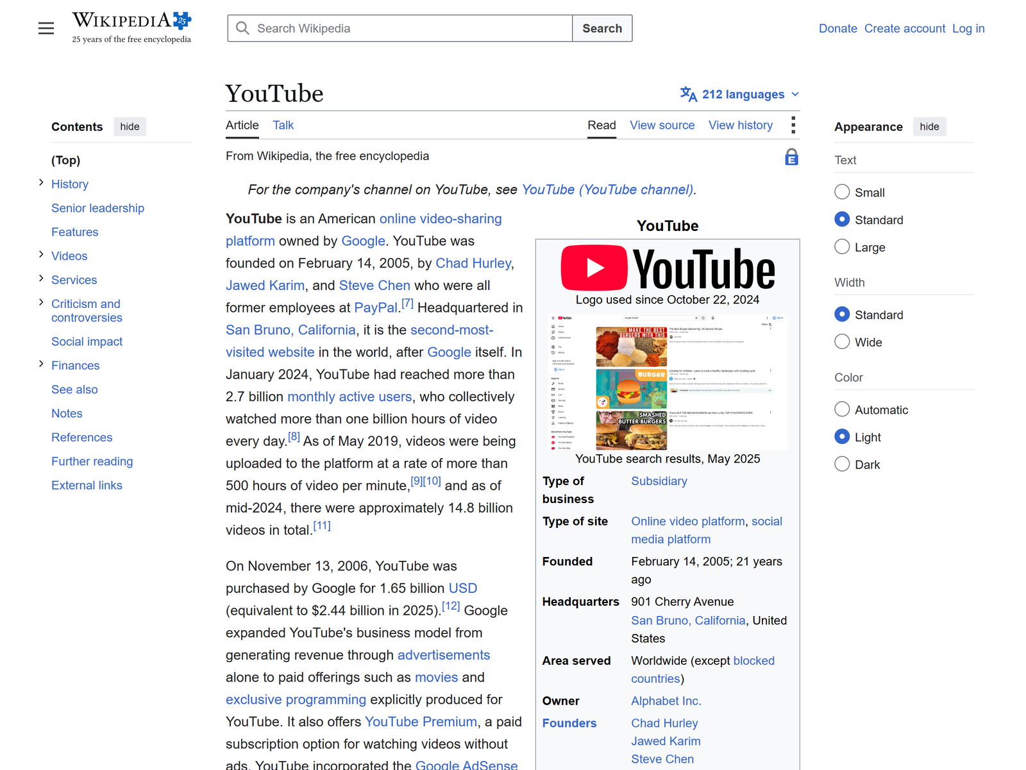Expand the History section in contents
The height and width of the screenshot is (770, 1026).
coord(41,183)
